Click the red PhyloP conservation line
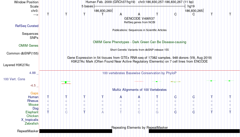Image resolution: width=240 pixels, height=137 pixels. 139,81
